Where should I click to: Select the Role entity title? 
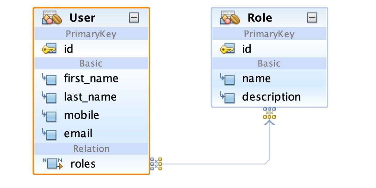(260, 18)
